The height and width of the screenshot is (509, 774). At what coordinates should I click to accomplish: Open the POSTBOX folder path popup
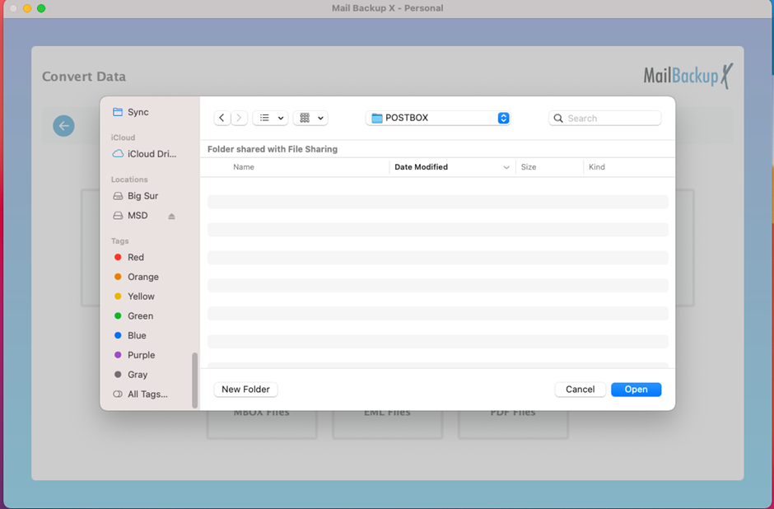(x=438, y=118)
